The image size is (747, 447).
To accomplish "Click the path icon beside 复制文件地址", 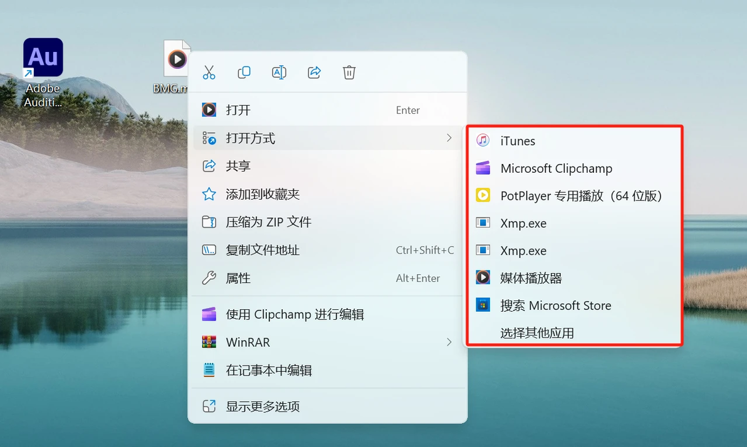I will [x=209, y=250].
